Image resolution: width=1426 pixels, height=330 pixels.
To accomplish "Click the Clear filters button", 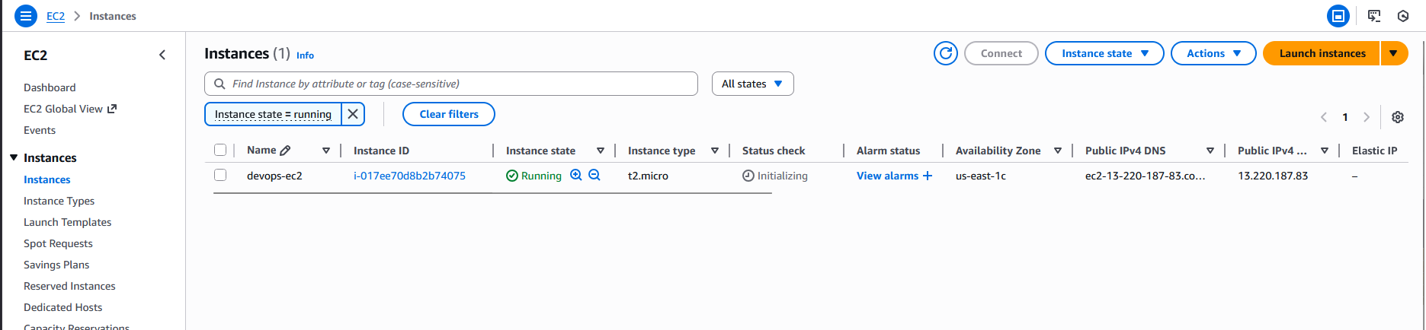I will [449, 114].
